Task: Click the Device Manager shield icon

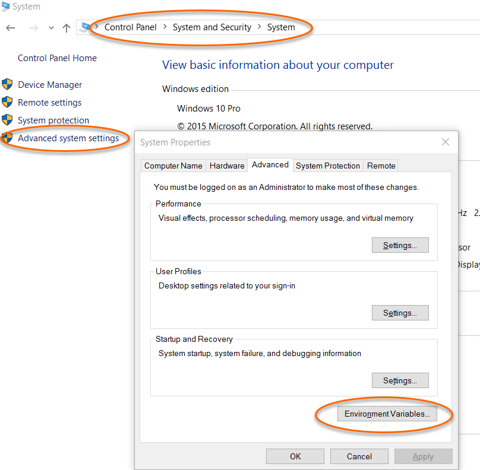Action: pyautogui.click(x=7, y=84)
